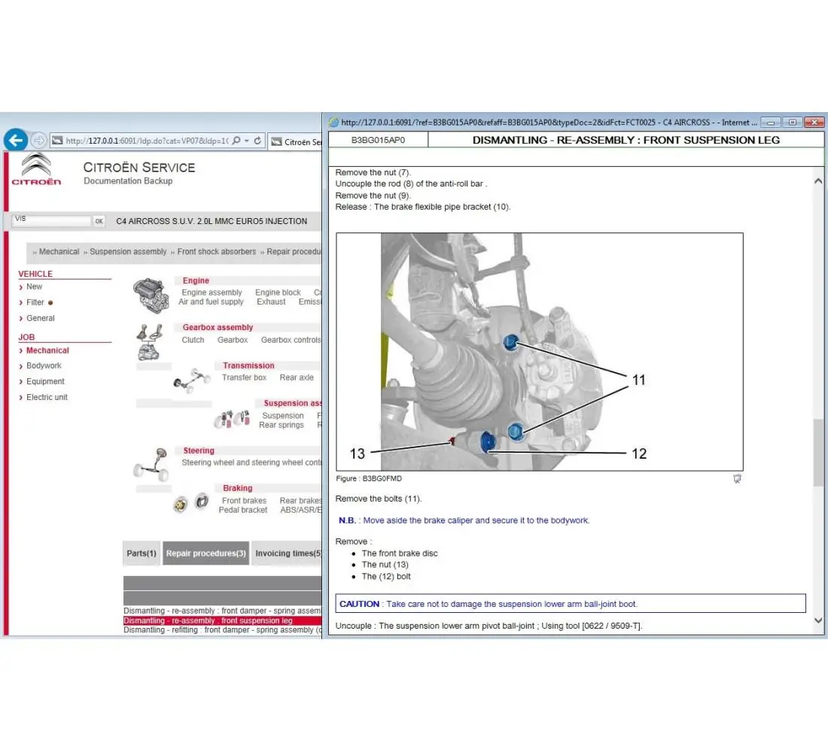828x752 pixels.
Task: Refresh the page using the reload icon
Action: click(257, 141)
